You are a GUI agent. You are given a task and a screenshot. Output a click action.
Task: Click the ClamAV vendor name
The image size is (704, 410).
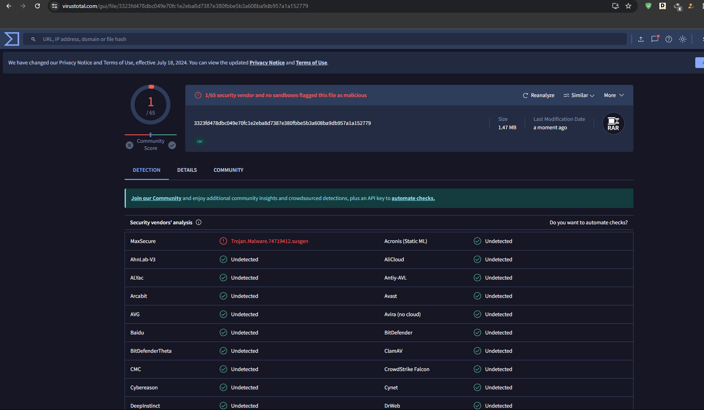click(x=393, y=351)
